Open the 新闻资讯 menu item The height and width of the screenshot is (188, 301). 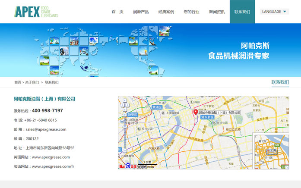point(217,12)
